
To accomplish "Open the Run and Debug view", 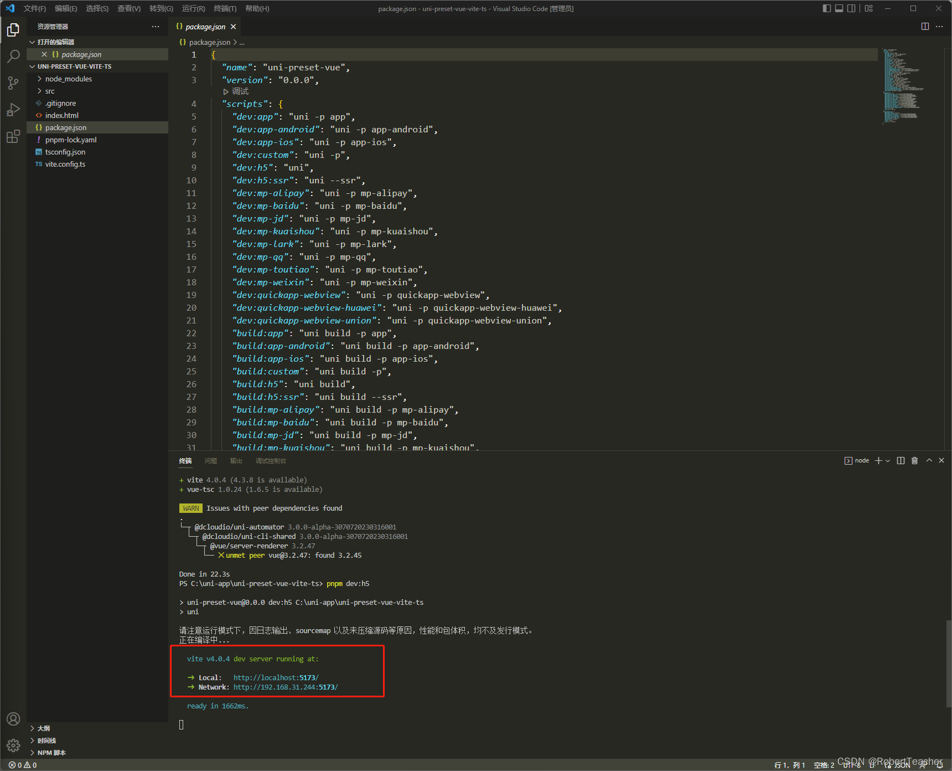I will tap(13, 110).
